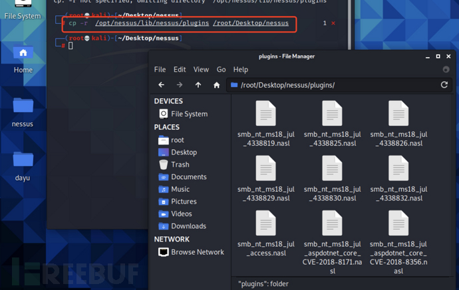Open Desktop in Places sidebar
This screenshot has height=290, width=459.
(x=178, y=152)
